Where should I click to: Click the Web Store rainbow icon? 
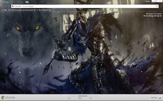click(160, 98)
